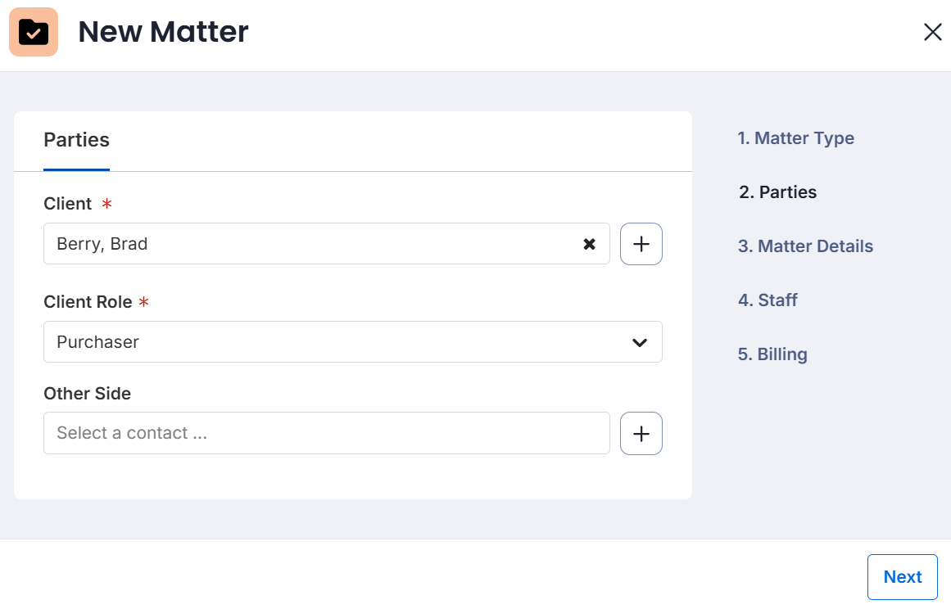Navigate to step 5. Billing
Image resolution: width=951 pixels, height=609 pixels.
tap(772, 354)
